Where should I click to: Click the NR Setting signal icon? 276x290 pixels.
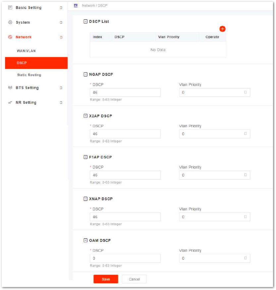10,102
